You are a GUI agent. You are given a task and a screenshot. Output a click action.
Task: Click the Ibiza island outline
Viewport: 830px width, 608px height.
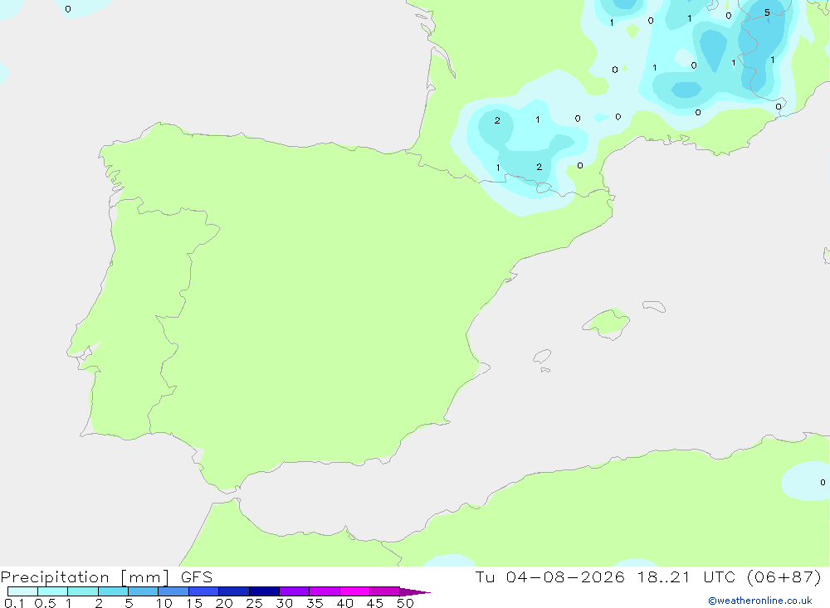click(542, 356)
